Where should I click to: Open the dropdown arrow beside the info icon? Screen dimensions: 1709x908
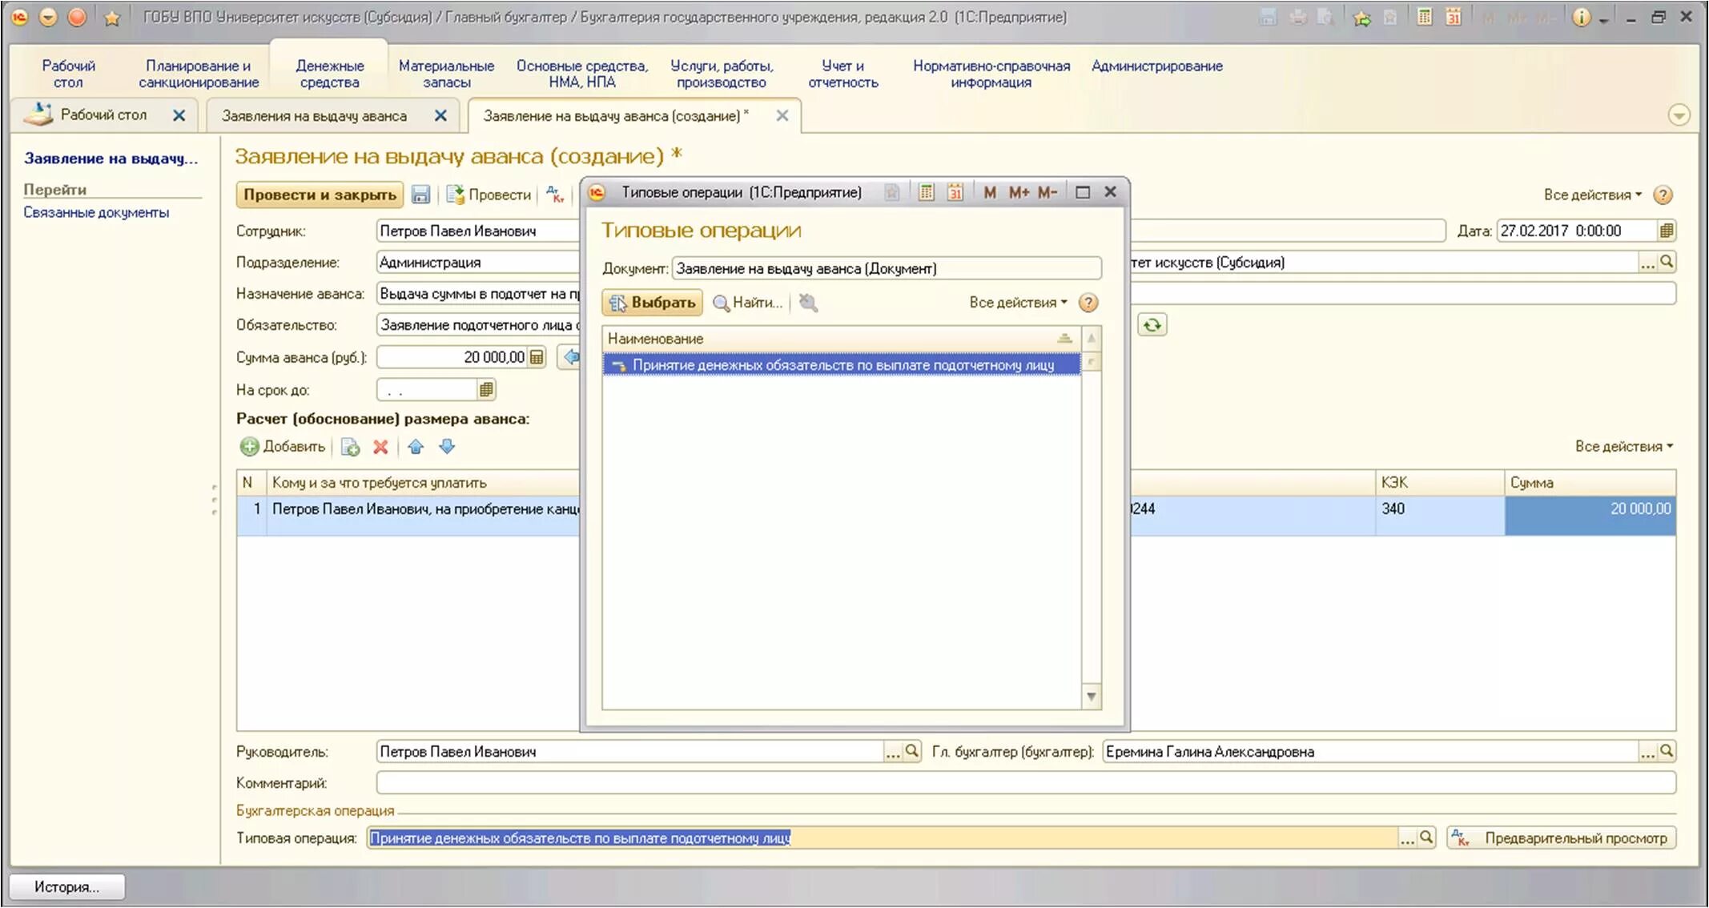point(1604,18)
